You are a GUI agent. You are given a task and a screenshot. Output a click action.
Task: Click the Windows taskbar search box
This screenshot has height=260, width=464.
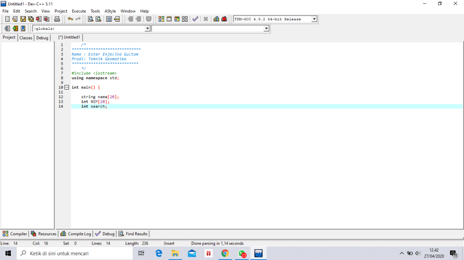75,253
